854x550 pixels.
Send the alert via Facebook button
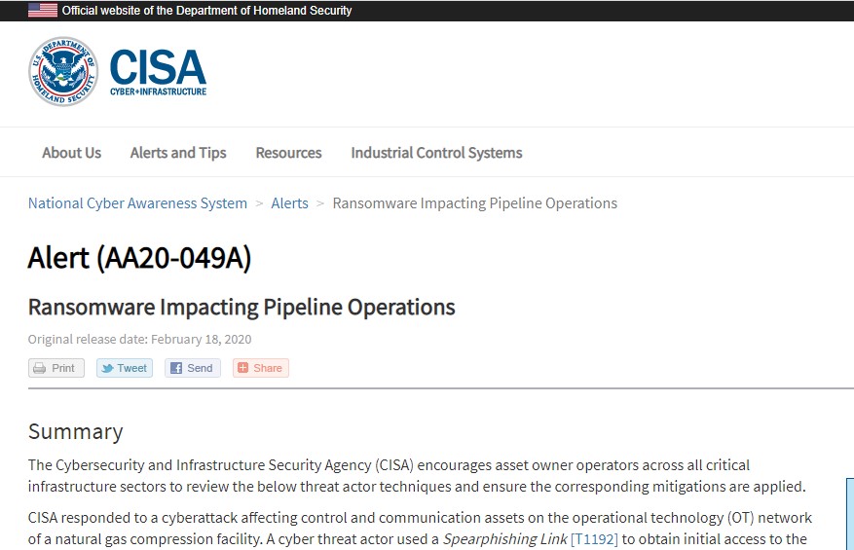coord(193,368)
